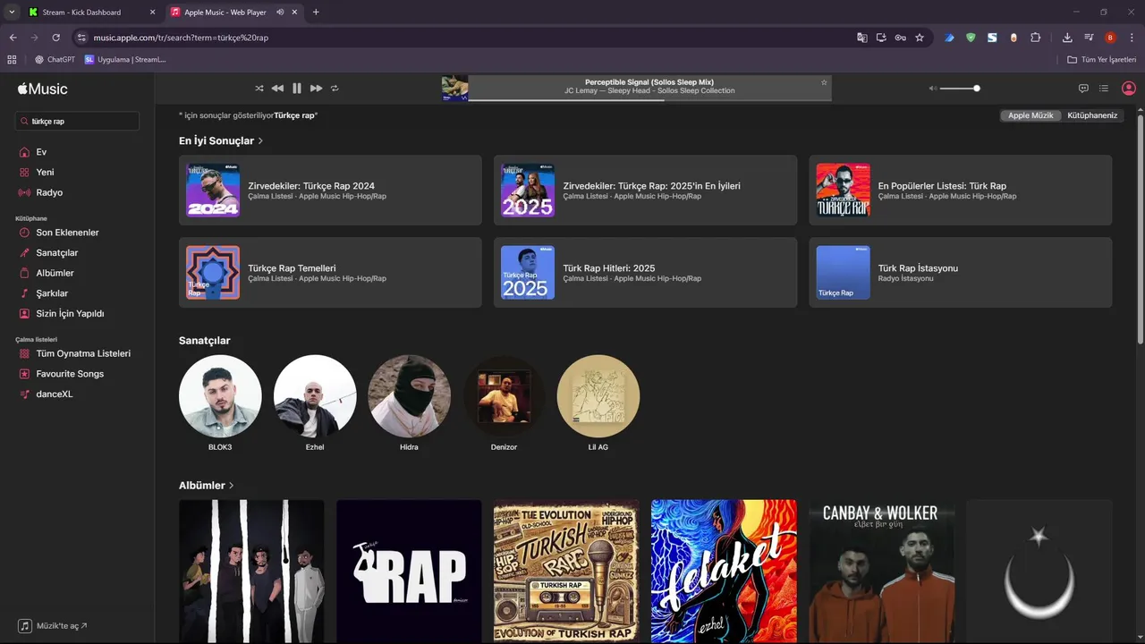The width and height of the screenshot is (1145, 644).
Task: Open the translate page icon
Action: point(862,38)
